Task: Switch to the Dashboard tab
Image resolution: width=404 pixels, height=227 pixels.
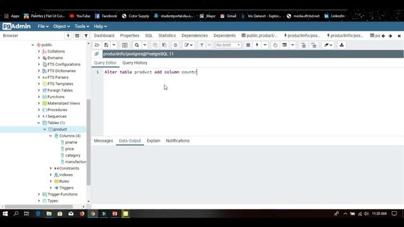Action: [104, 35]
